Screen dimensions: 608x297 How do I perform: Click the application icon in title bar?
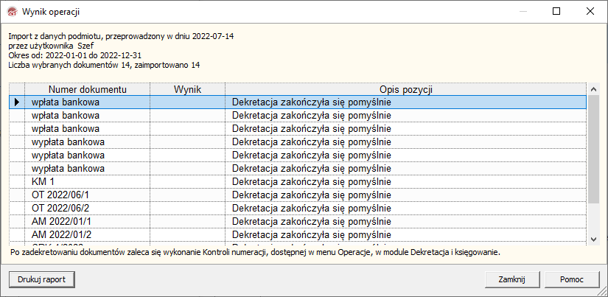(11, 12)
